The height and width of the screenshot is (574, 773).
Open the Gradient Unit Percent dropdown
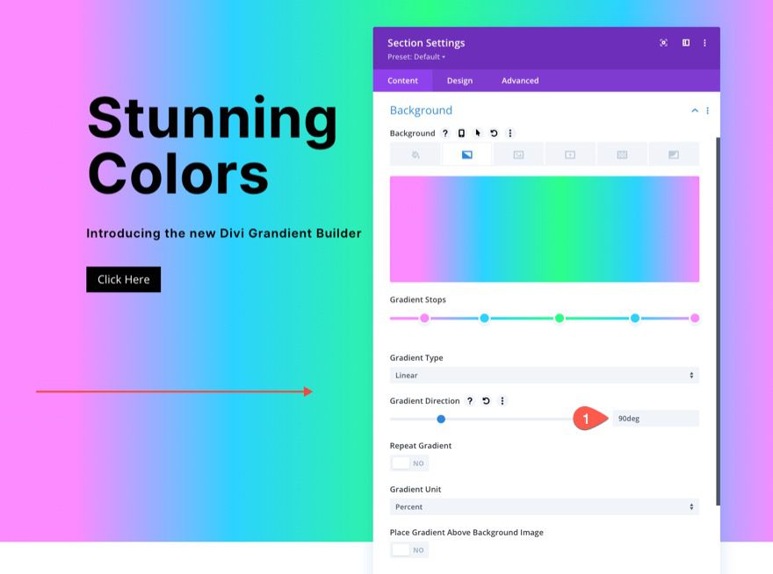(545, 507)
